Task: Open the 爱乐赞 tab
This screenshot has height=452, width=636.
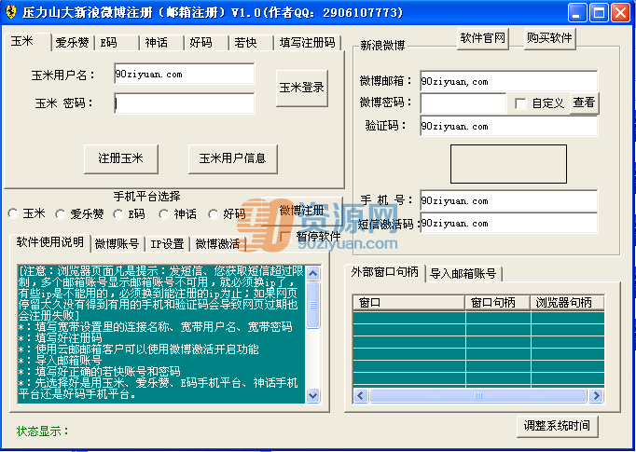Action: 73,43
